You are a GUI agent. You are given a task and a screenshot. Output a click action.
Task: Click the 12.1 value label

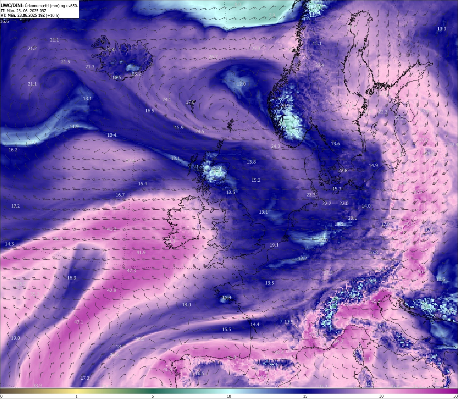(x=175, y=159)
